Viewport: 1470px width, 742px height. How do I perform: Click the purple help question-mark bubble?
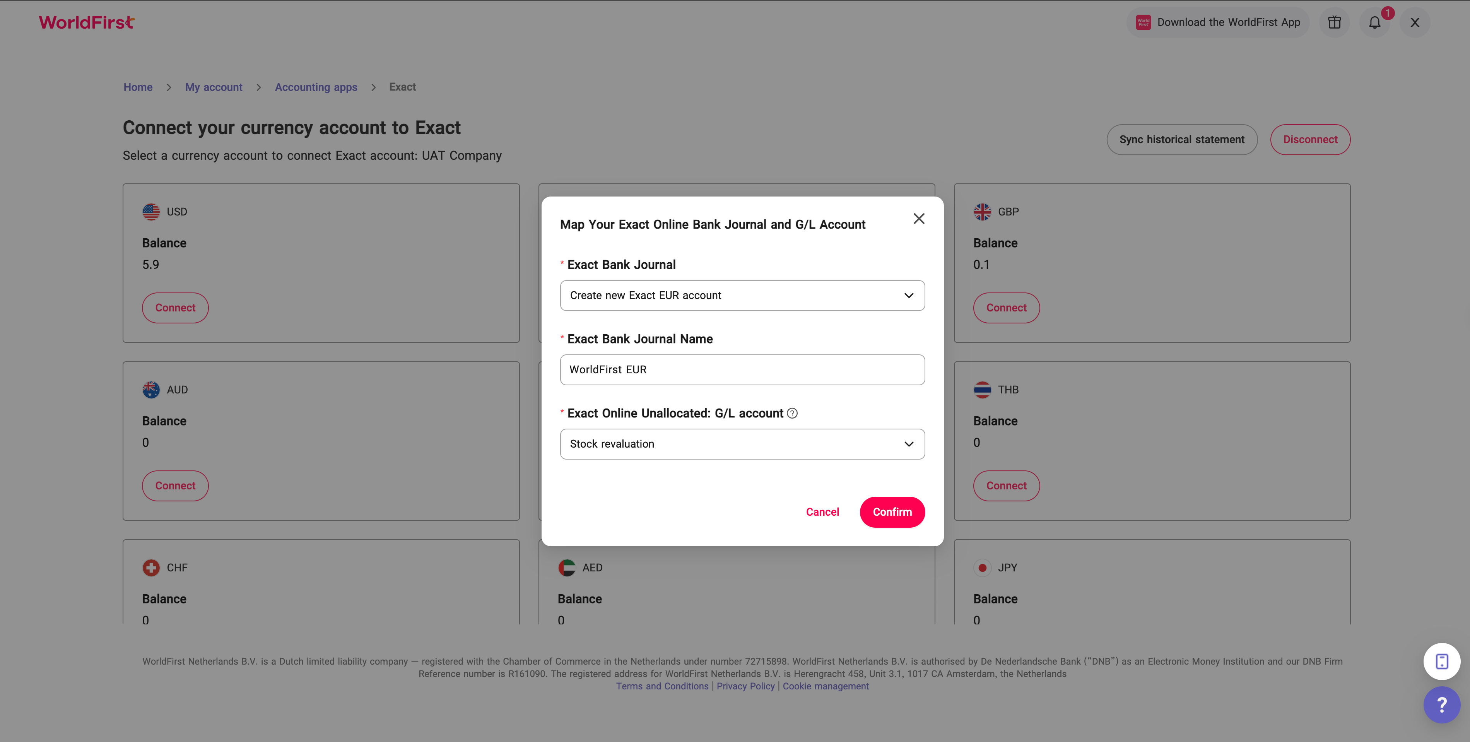(x=1441, y=704)
